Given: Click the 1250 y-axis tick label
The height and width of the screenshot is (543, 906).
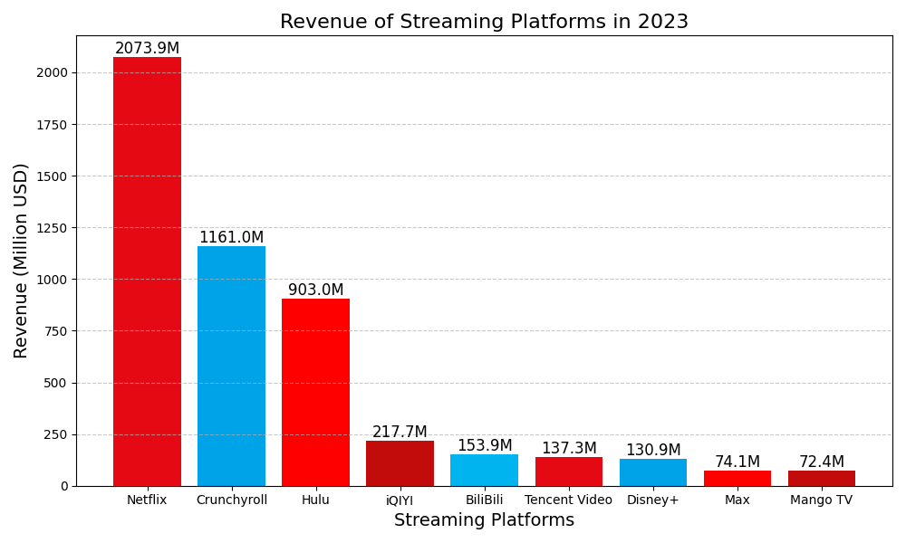Looking at the screenshot, I should (x=53, y=228).
